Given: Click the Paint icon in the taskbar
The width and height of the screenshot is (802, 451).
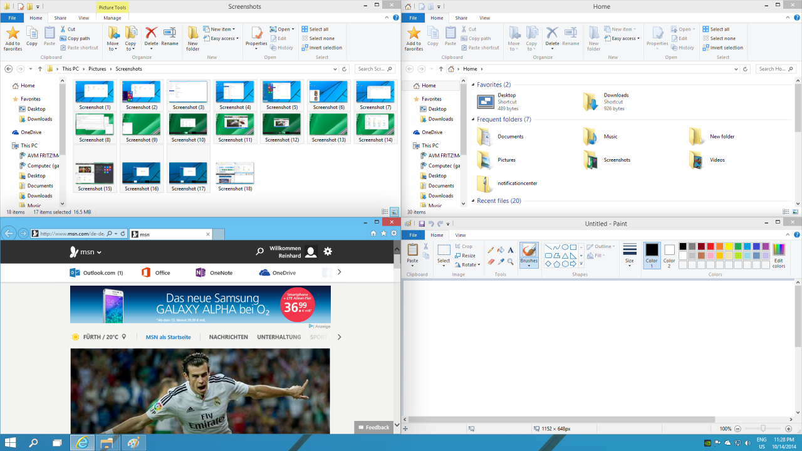Looking at the screenshot, I should click(x=133, y=443).
